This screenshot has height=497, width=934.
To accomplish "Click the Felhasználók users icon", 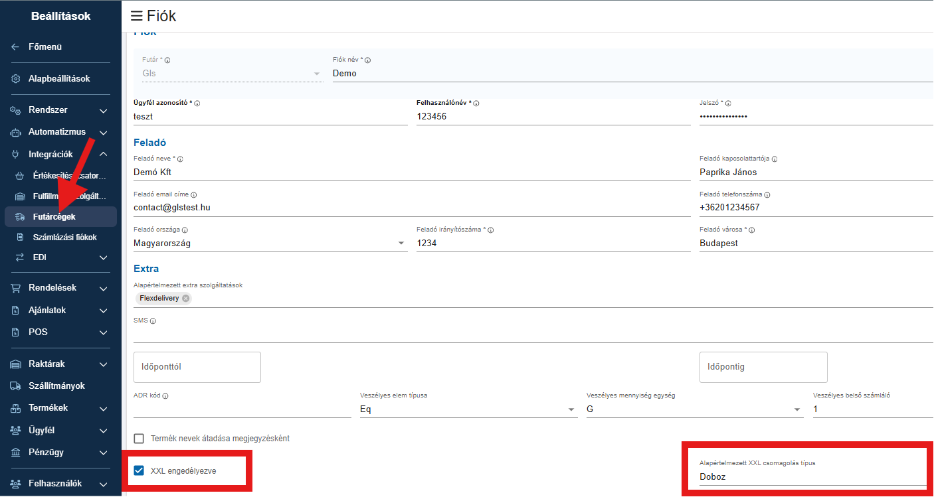I will tap(16, 484).
